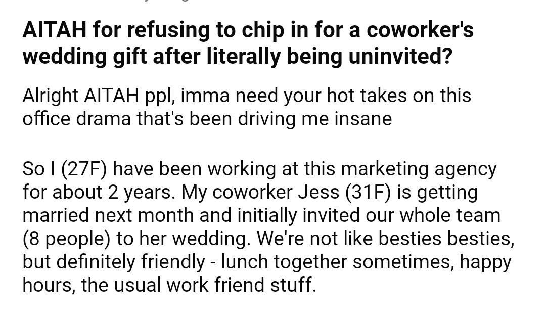Open the post title beginning "AITAH for refusing"
Screen dimensions: 546x324
248,43
